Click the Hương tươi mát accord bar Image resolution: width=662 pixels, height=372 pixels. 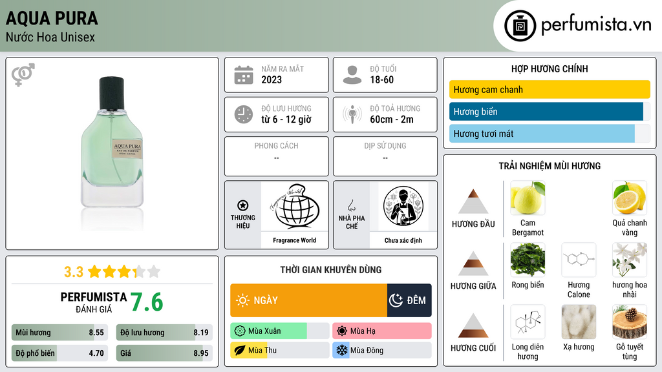click(x=550, y=133)
